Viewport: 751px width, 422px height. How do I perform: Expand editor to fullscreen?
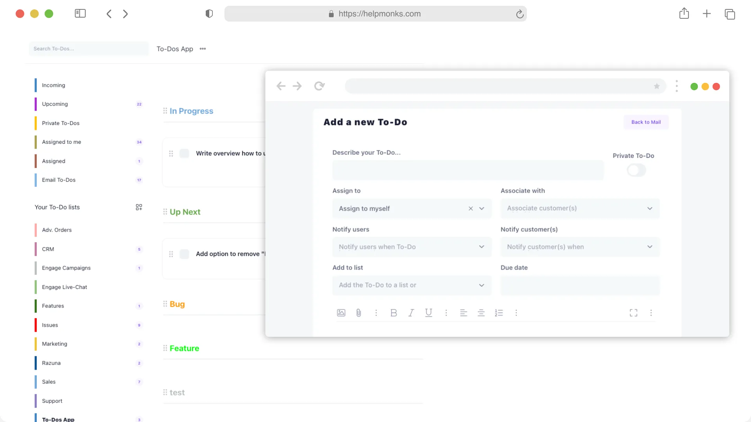tap(634, 313)
